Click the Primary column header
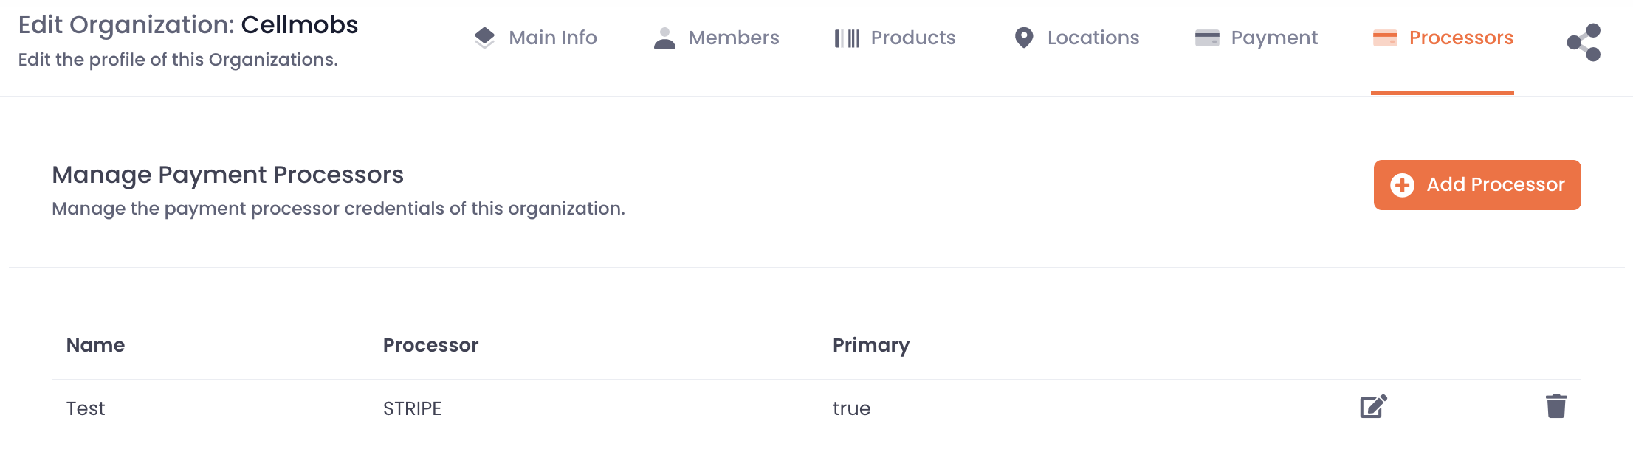The height and width of the screenshot is (463, 1633). tap(871, 345)
